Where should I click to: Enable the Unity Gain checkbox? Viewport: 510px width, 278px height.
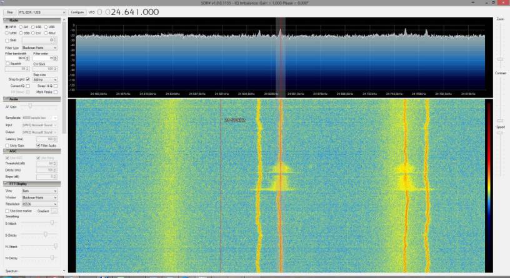coord(7,146)
